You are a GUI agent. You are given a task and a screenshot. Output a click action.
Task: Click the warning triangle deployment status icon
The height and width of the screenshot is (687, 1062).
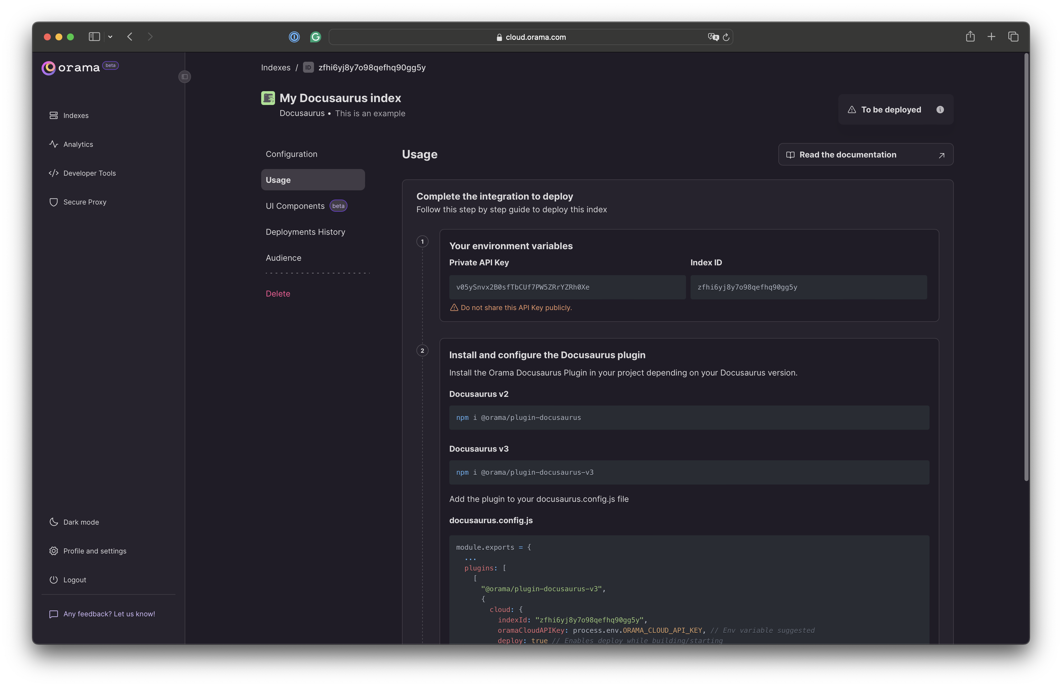[851, 109]
